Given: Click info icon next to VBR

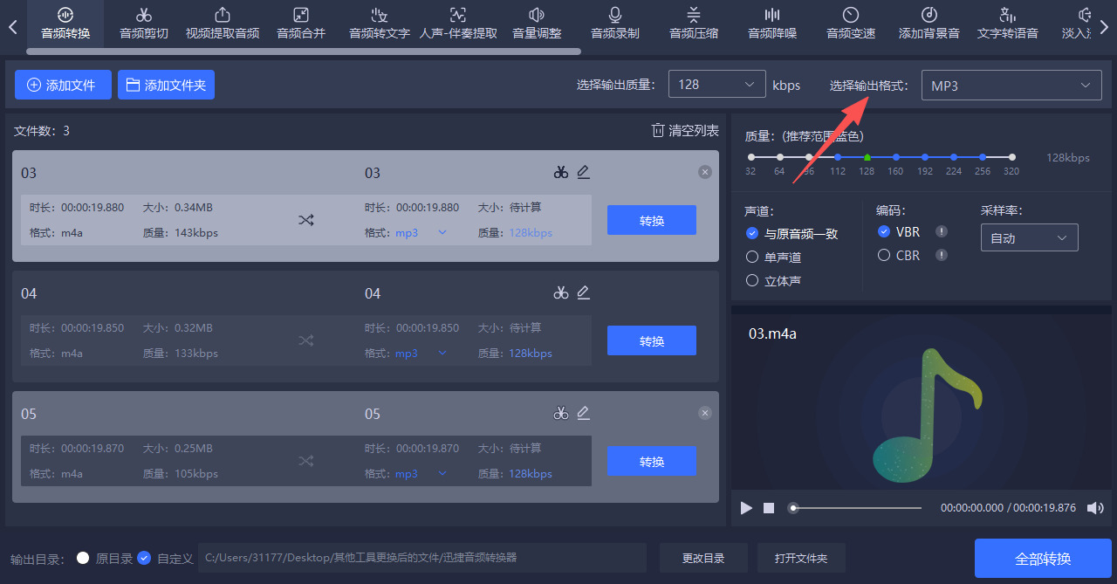Looking at the screenshot, I should [x=942, y=231].
